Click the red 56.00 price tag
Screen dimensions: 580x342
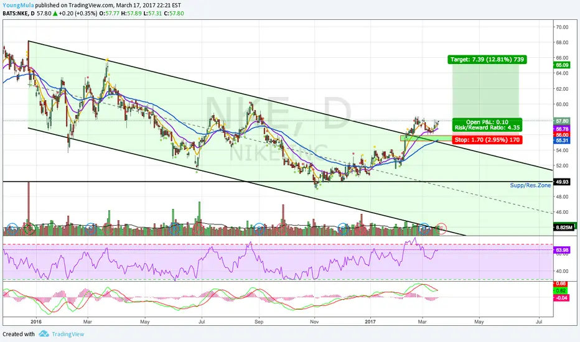coord(561,135)
